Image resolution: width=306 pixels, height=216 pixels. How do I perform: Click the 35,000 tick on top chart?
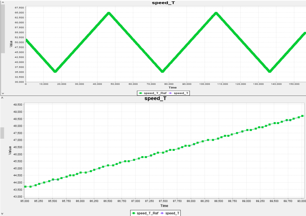(x=19, y=72)
